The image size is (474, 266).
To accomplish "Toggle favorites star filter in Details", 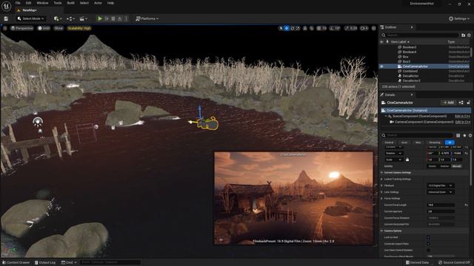I will click(x=464, y=135).
